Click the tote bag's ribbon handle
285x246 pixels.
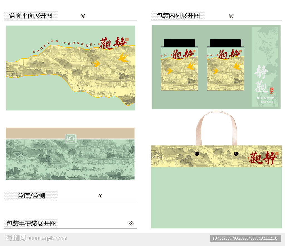pos(216,128)
